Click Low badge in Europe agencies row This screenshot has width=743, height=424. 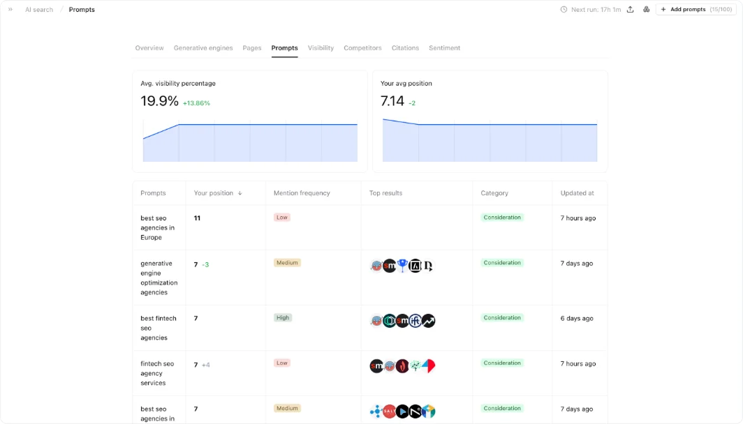click(282, 217)
